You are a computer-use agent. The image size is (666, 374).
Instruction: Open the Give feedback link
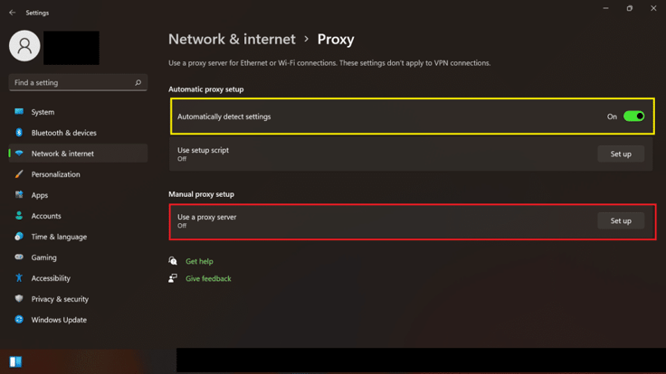(x=208, y=279)
